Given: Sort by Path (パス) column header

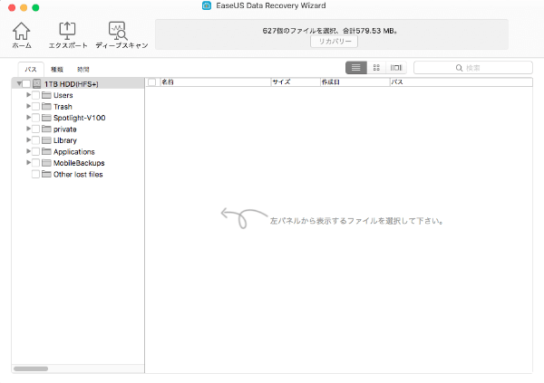Looking at the screenshot, I should pos(461,82).
